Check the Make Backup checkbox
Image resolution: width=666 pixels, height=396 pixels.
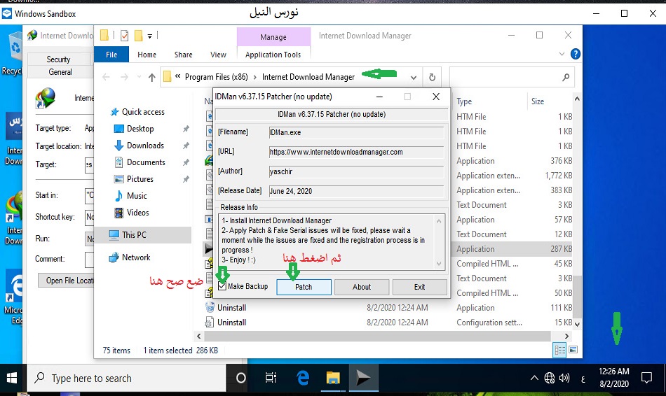pos(222,286)
